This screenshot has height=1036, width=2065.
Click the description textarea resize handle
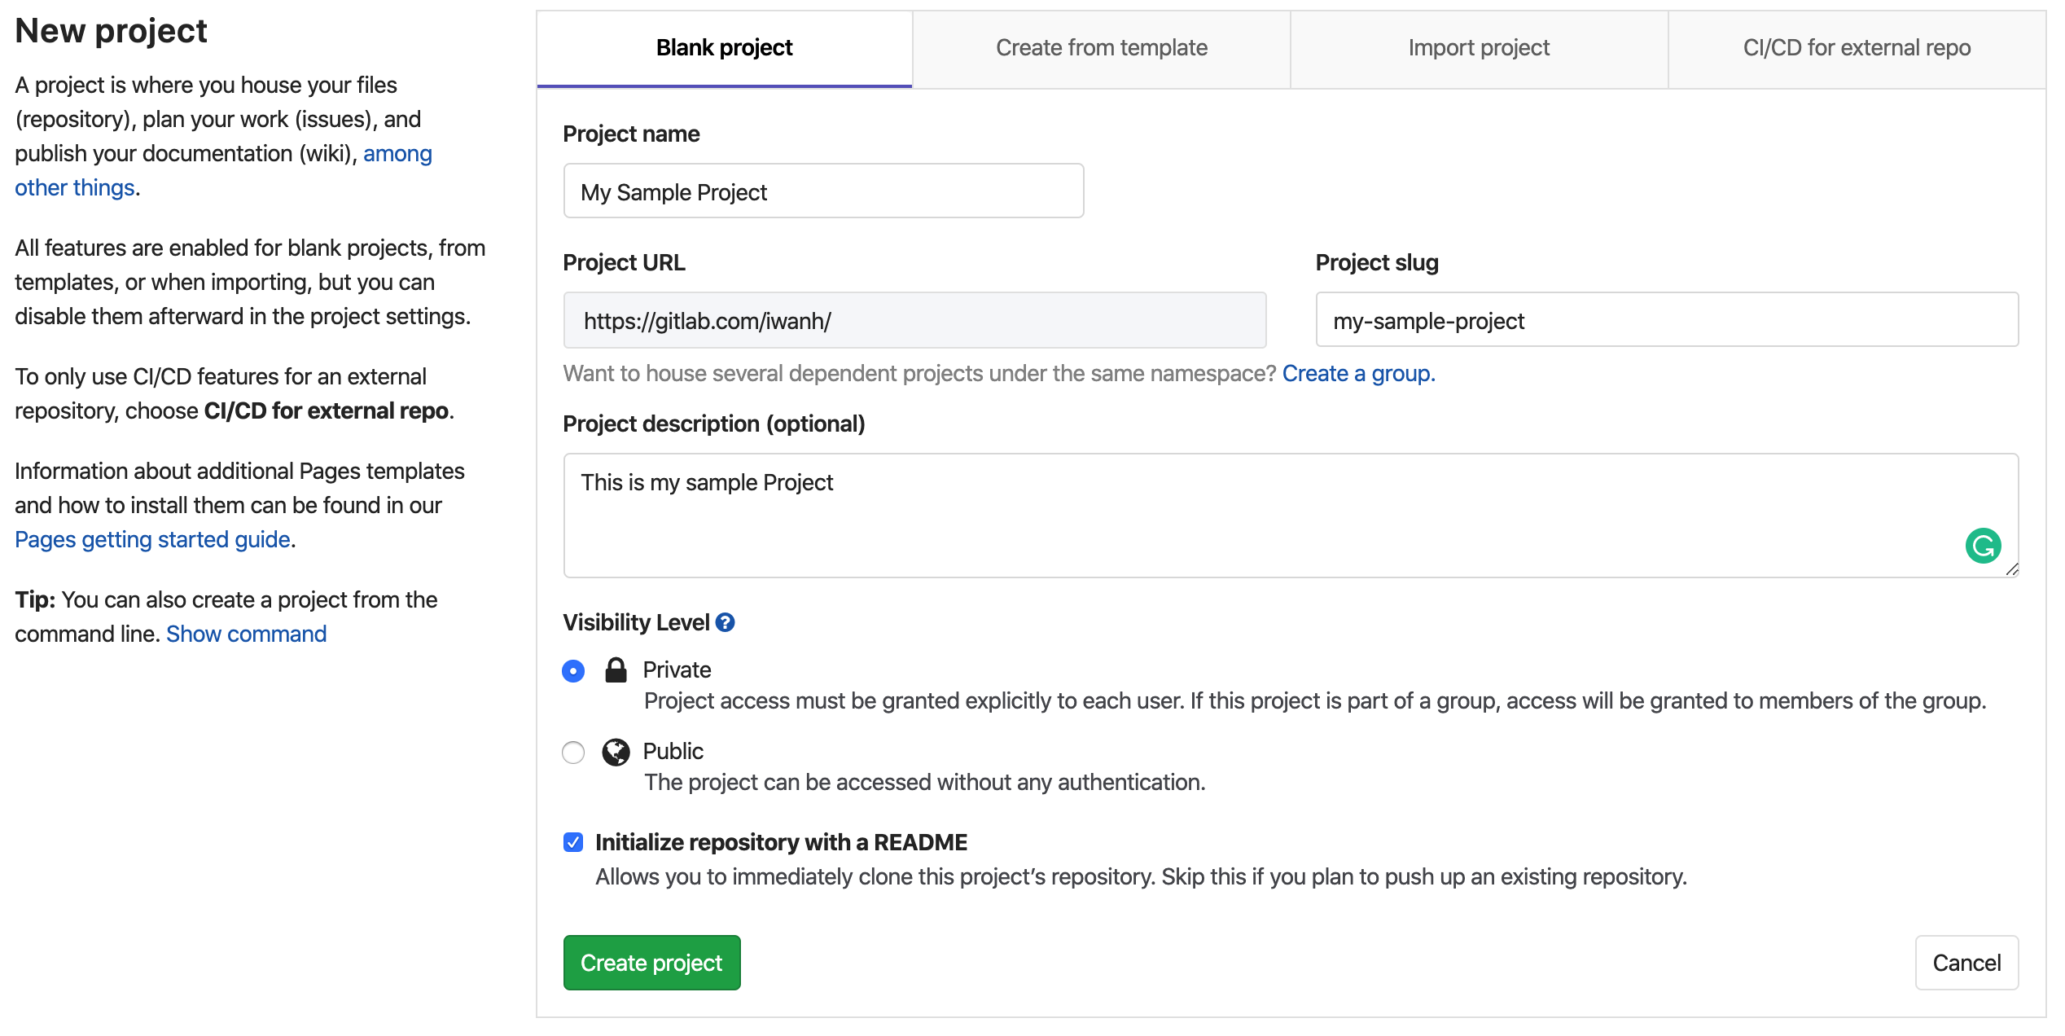[x=2011, y=569]
